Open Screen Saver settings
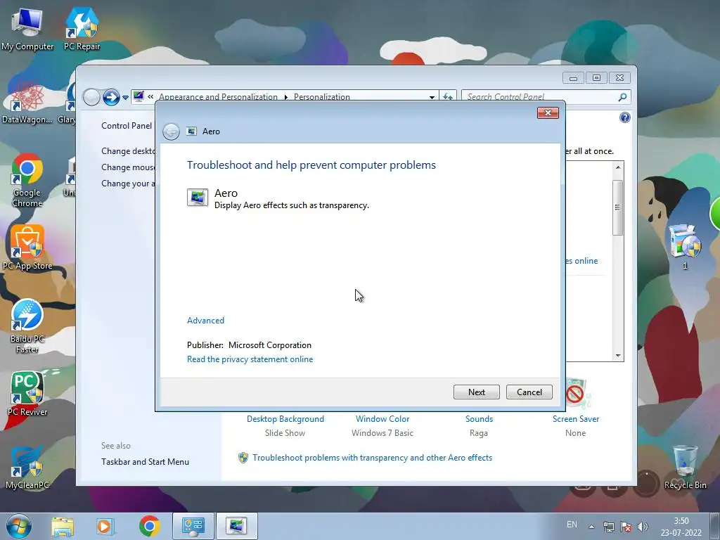This screenshot has width=720, height=540. point(576,419)
